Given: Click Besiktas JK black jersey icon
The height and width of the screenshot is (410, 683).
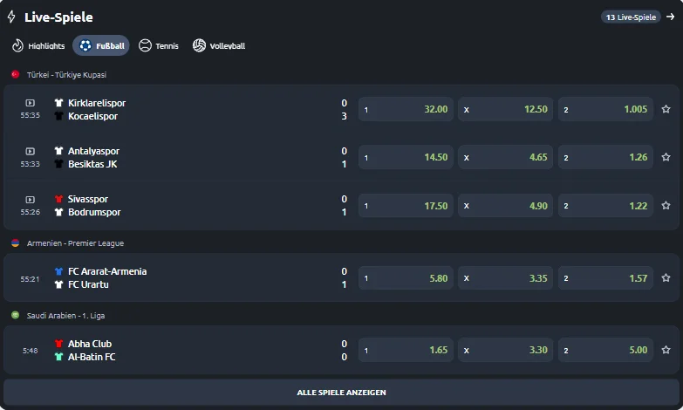Looking at the screenshot, I should (x=58, y=164).
